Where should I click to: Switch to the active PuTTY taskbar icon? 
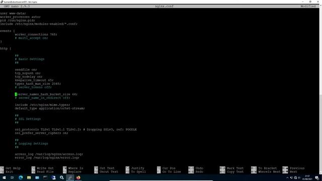coord(70,177)
